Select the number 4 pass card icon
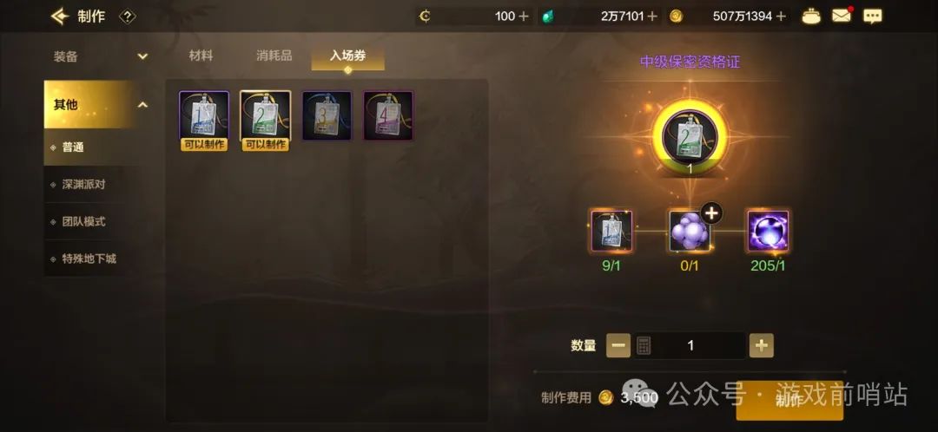 (388, 116)
